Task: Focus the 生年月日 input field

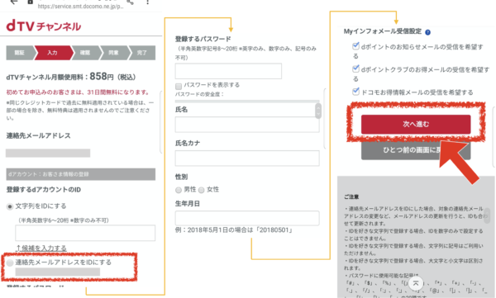Action: (247, 218)
